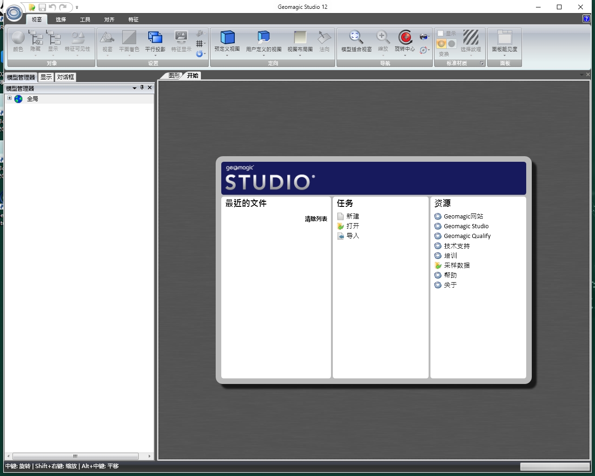Click the 预定义视图 blue cube icon

click(x=227, y=37)
